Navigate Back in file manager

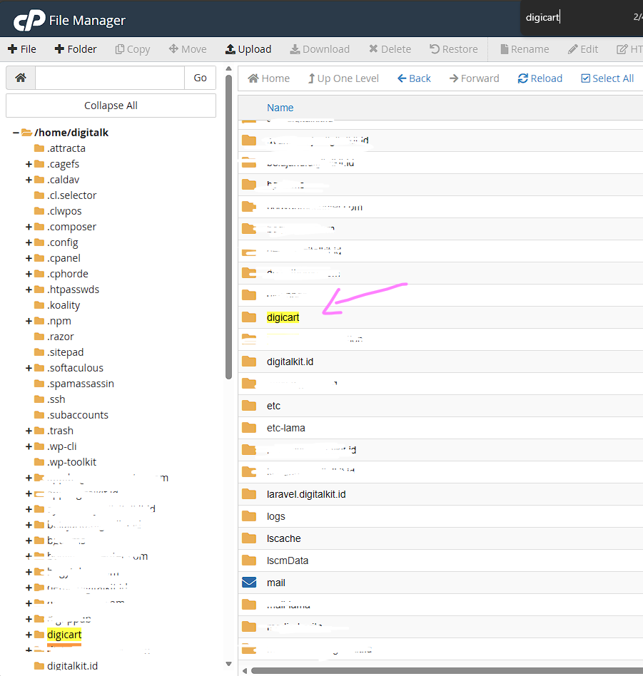click(414, 78)
